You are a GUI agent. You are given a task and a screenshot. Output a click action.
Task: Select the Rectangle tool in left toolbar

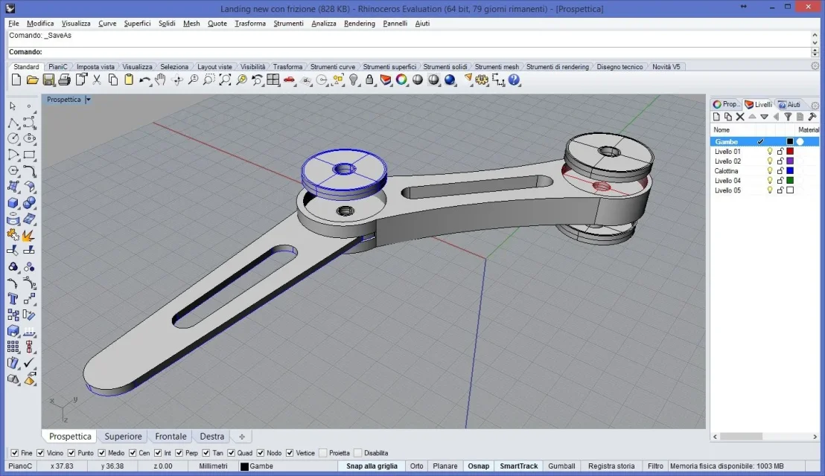[x=30, y=155]
